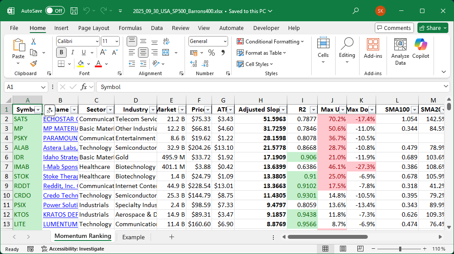Click the Insert Function fx icon
Image resolution: width=454 pixels, height=254 pixels.
tap(84, 87)
